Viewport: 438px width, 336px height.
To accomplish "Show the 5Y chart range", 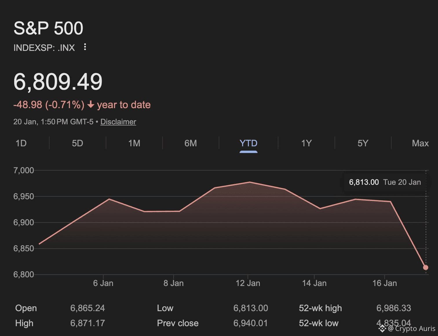I will [x=363, y=143].
